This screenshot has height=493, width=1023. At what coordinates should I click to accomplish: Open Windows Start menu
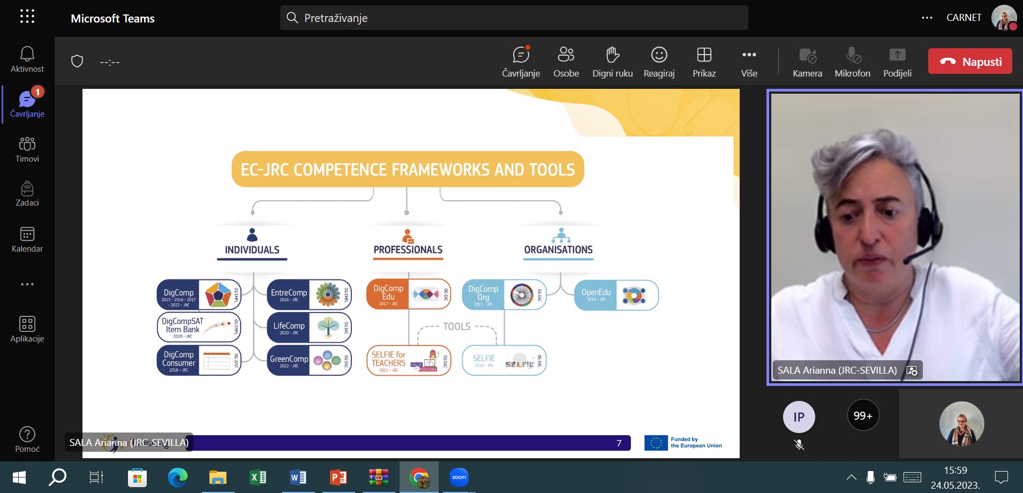(x=19, y=477)
